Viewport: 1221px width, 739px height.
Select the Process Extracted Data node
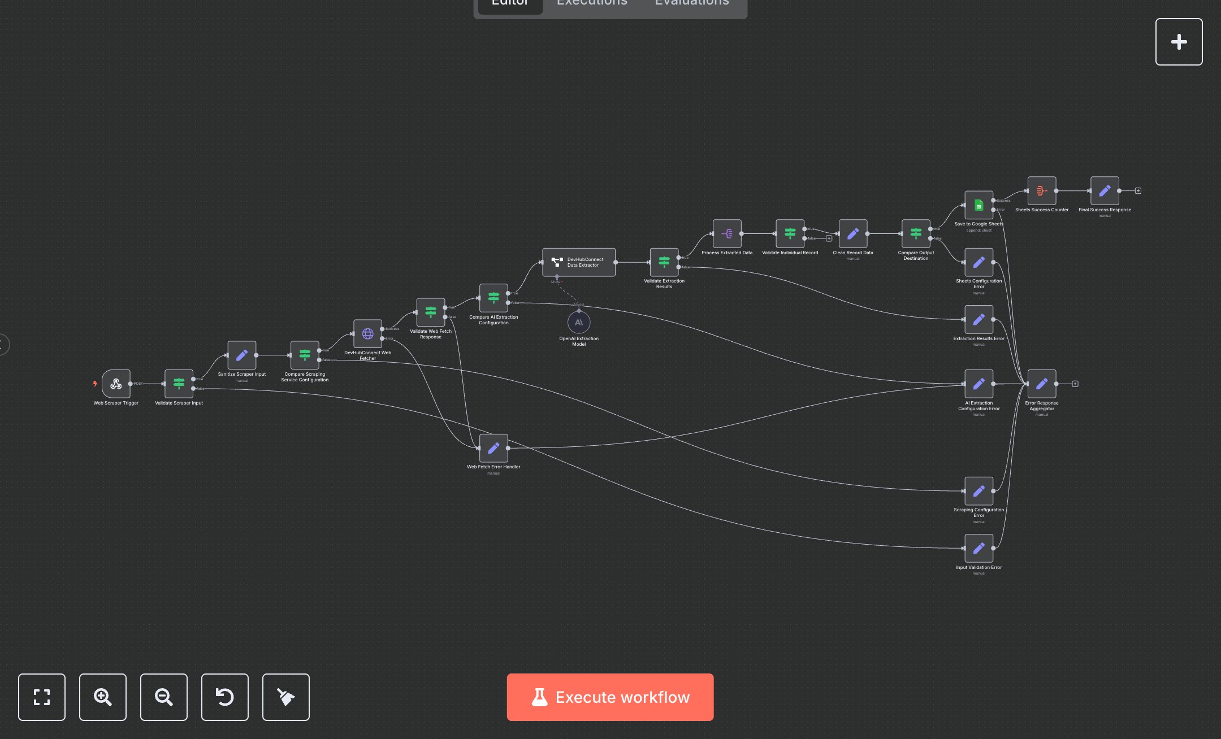727,234
